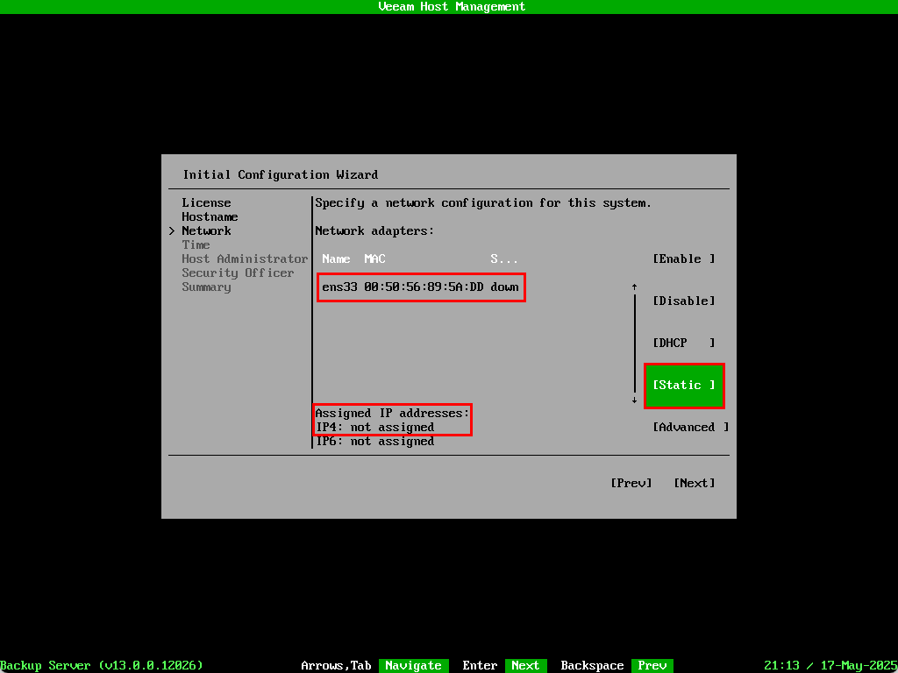Click the scroll down arrow in adapter list
Viewport: 898px width, 673px height.
click(x=634, y=400)
